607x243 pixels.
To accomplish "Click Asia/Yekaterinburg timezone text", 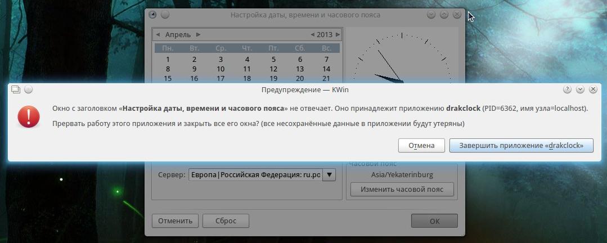I will pos(402,174).
